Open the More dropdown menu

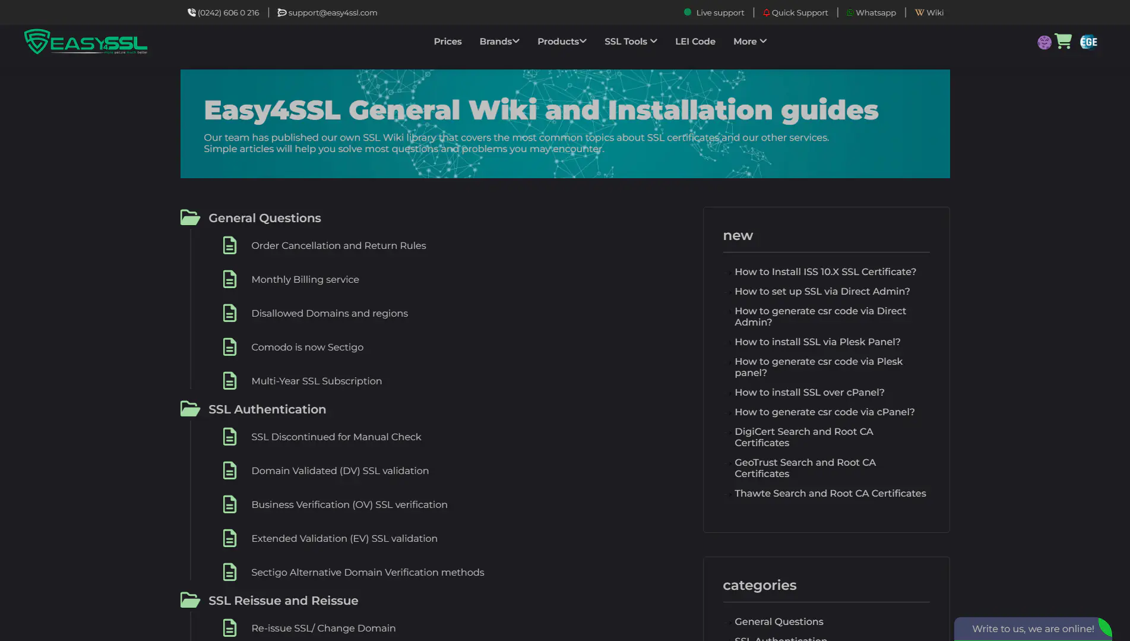[x=750, y=41]
